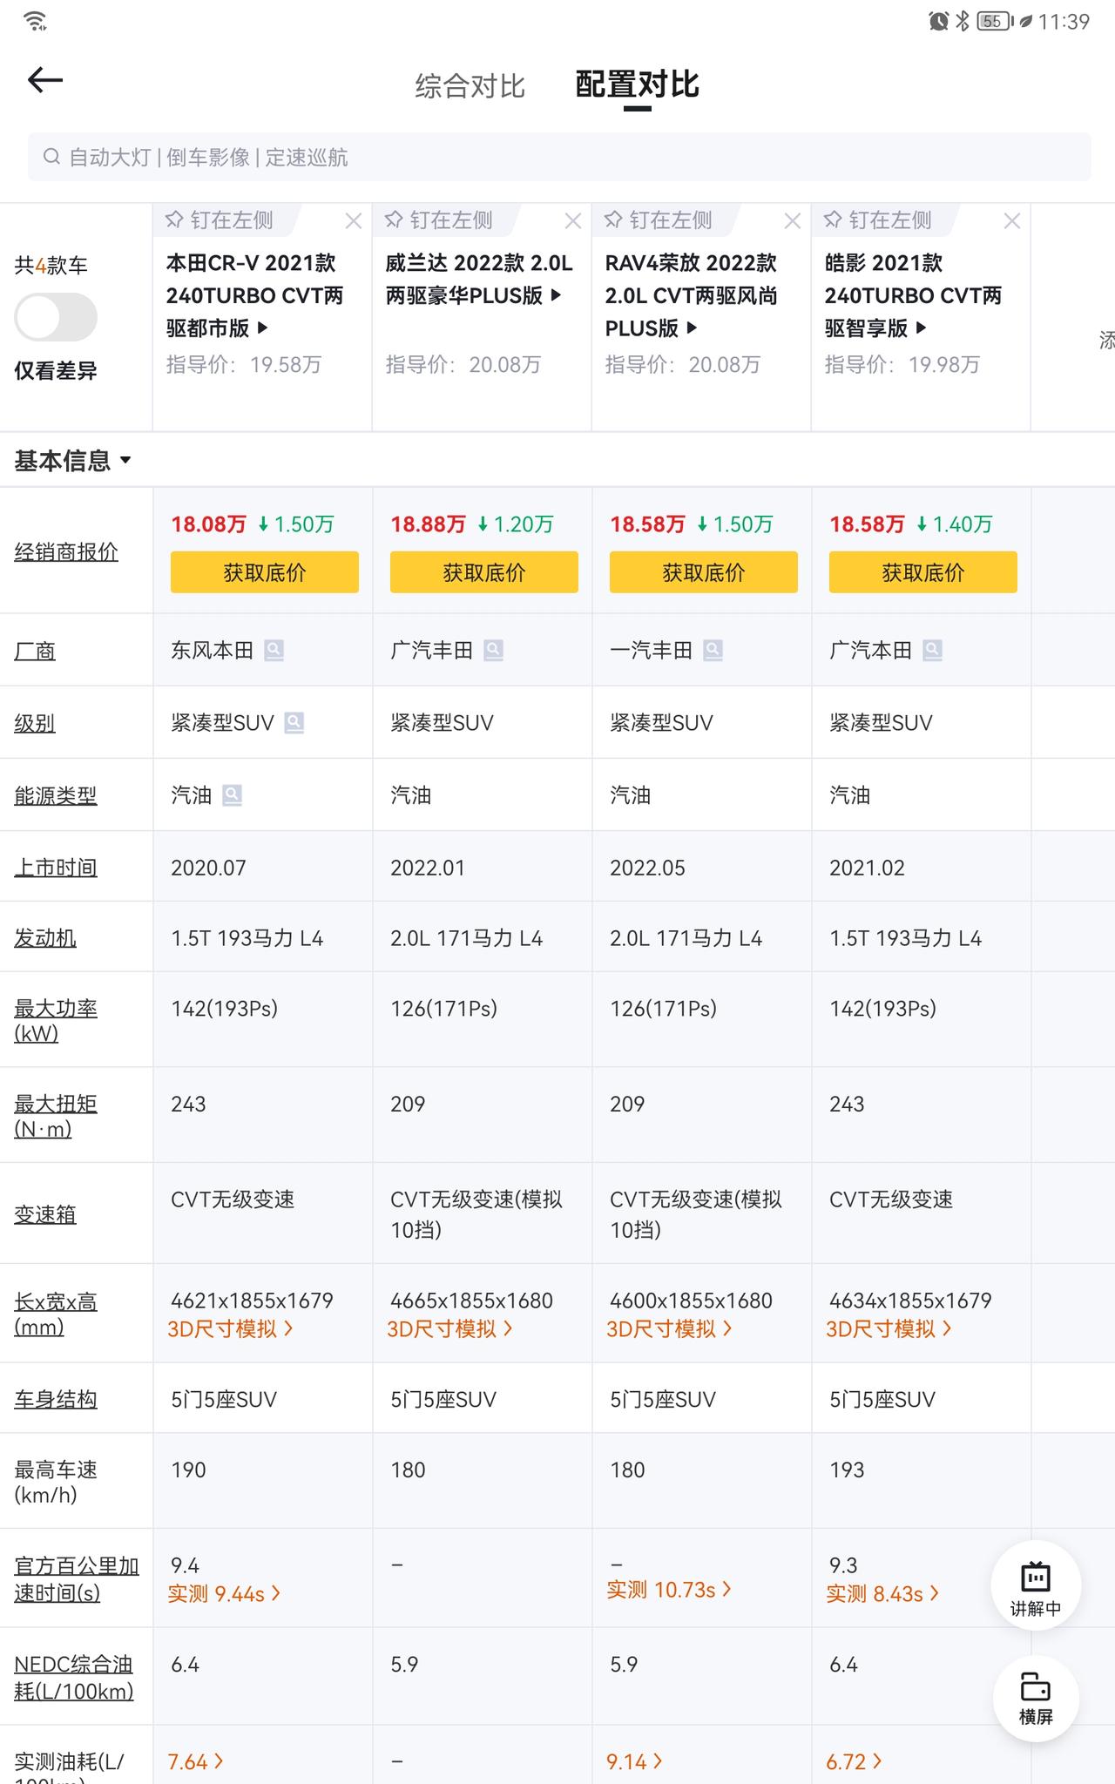The height and width of the screenshot is (1784, 1115).
Task: Open NEDC综合油耗 explanation
Action: [74, 1678]
